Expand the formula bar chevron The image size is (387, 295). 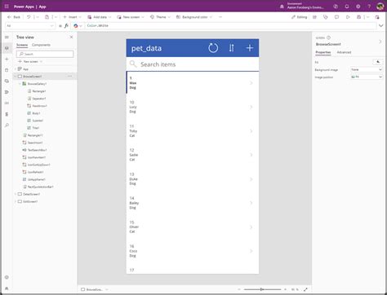(381, 25)
